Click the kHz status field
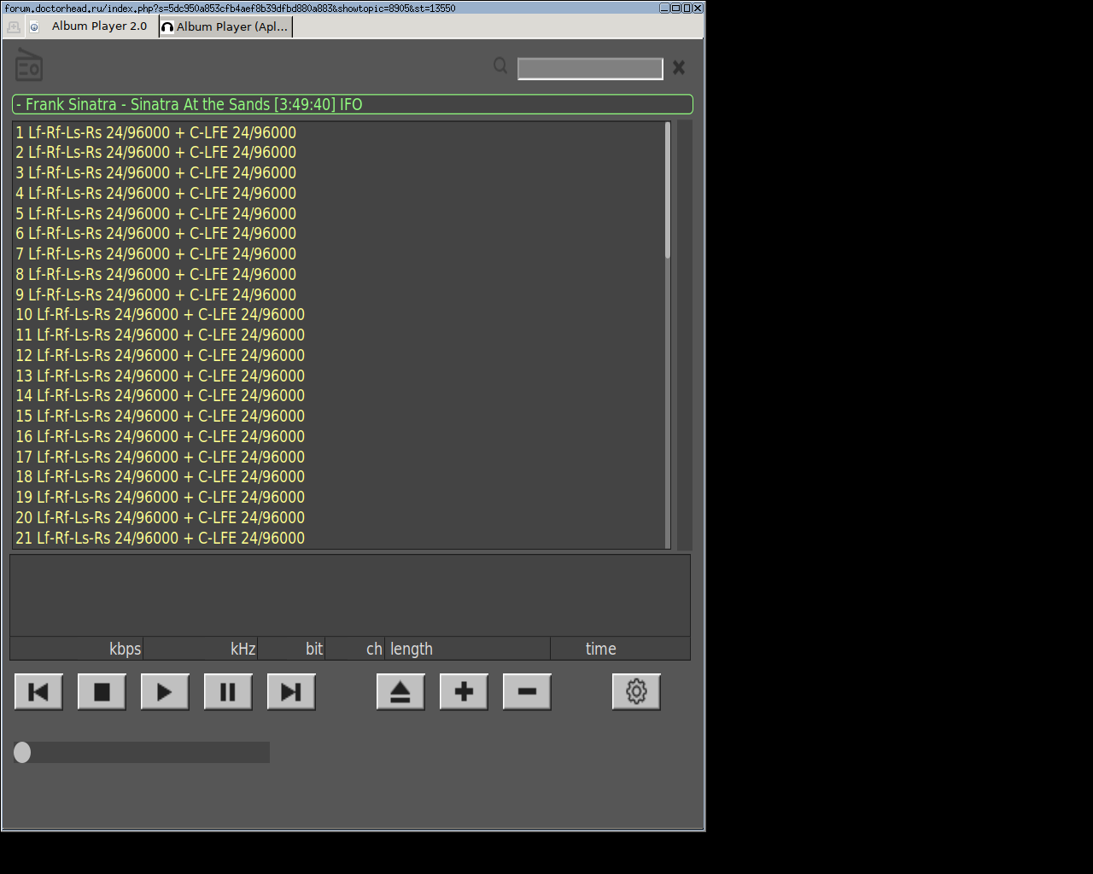The image size is (1093, 874). click(201, 649)
